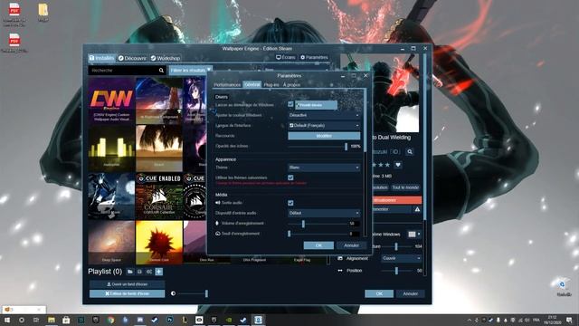The image size is (579, 326).
Task: Click Annuler in the main Wallpaper Engine window
Action: [x=410, y=293]
